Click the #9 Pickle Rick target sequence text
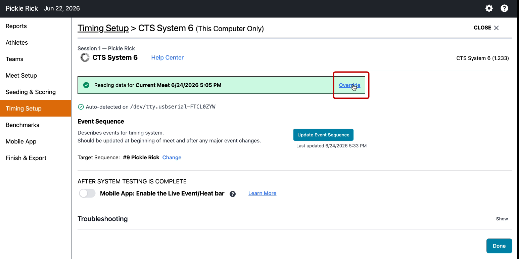This screenshot has height=259, width=519. pos(141,157)
